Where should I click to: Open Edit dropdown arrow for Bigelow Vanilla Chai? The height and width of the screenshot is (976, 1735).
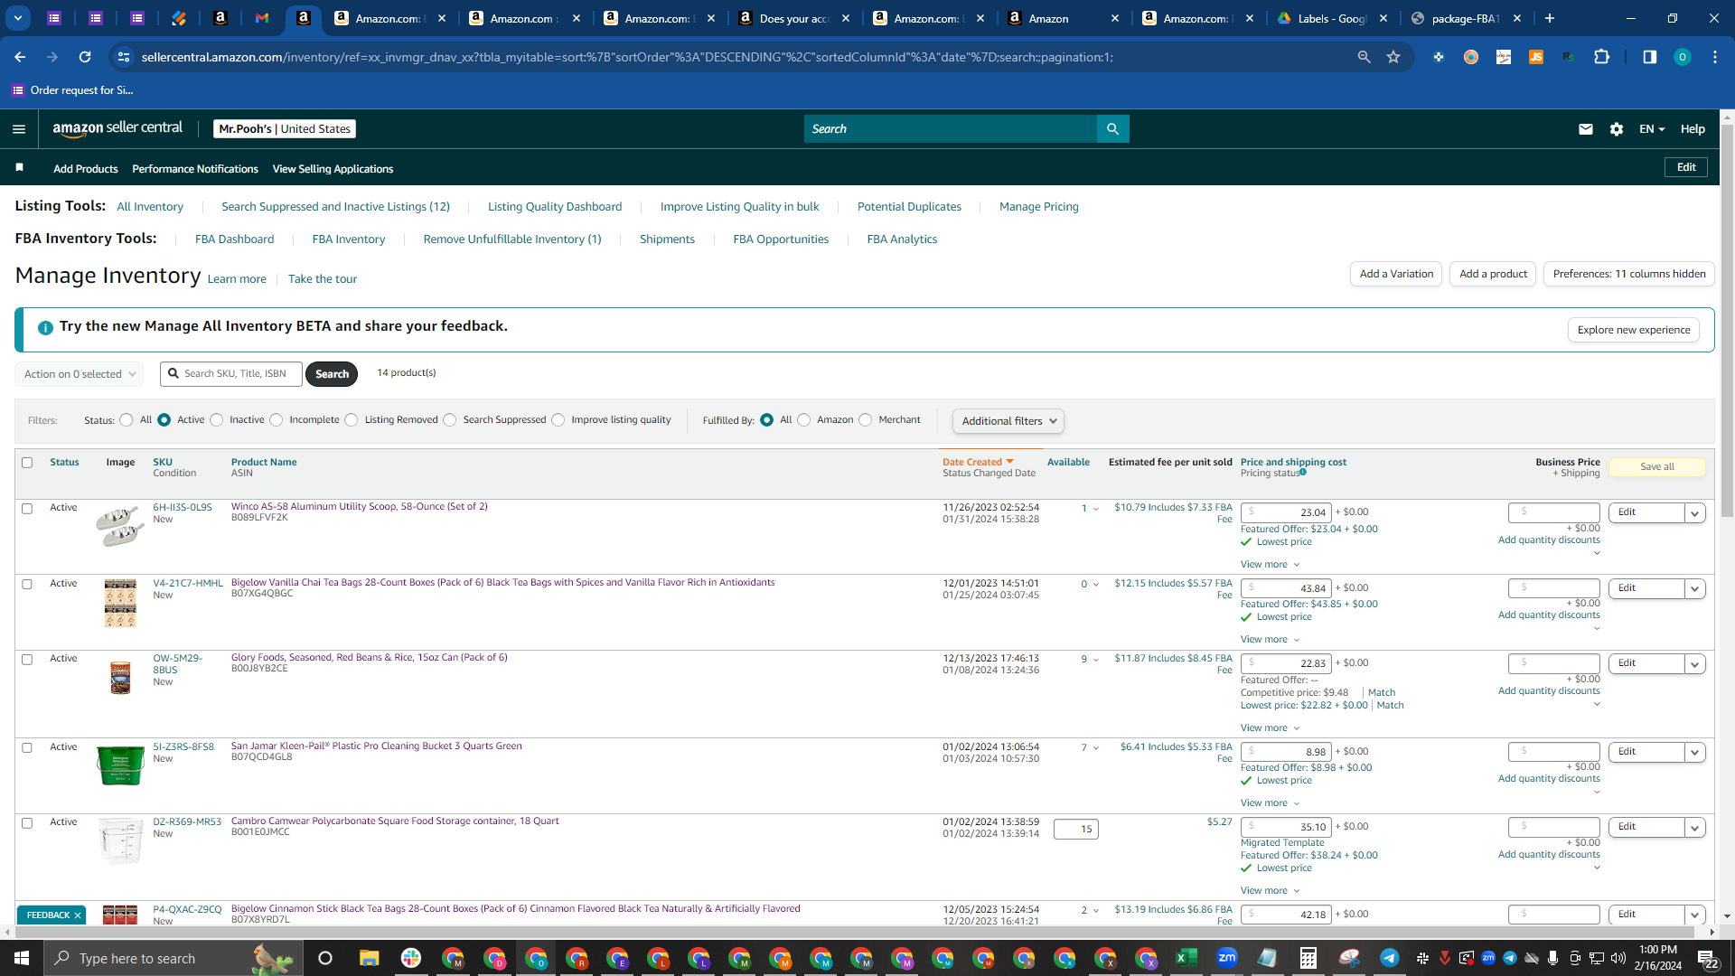pyautogui.click(x=1695, y=589)
